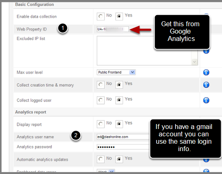The width and height of the screenshot is (222, 174).
Task: Open the Max user level dropdown
Action: (116, 72)
